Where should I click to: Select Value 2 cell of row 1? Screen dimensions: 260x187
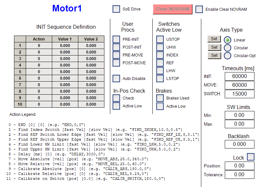91,45
